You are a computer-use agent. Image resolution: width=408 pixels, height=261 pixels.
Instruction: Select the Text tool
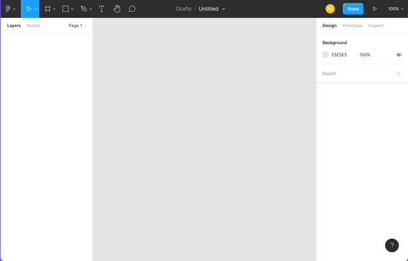(x=101, y=9)
